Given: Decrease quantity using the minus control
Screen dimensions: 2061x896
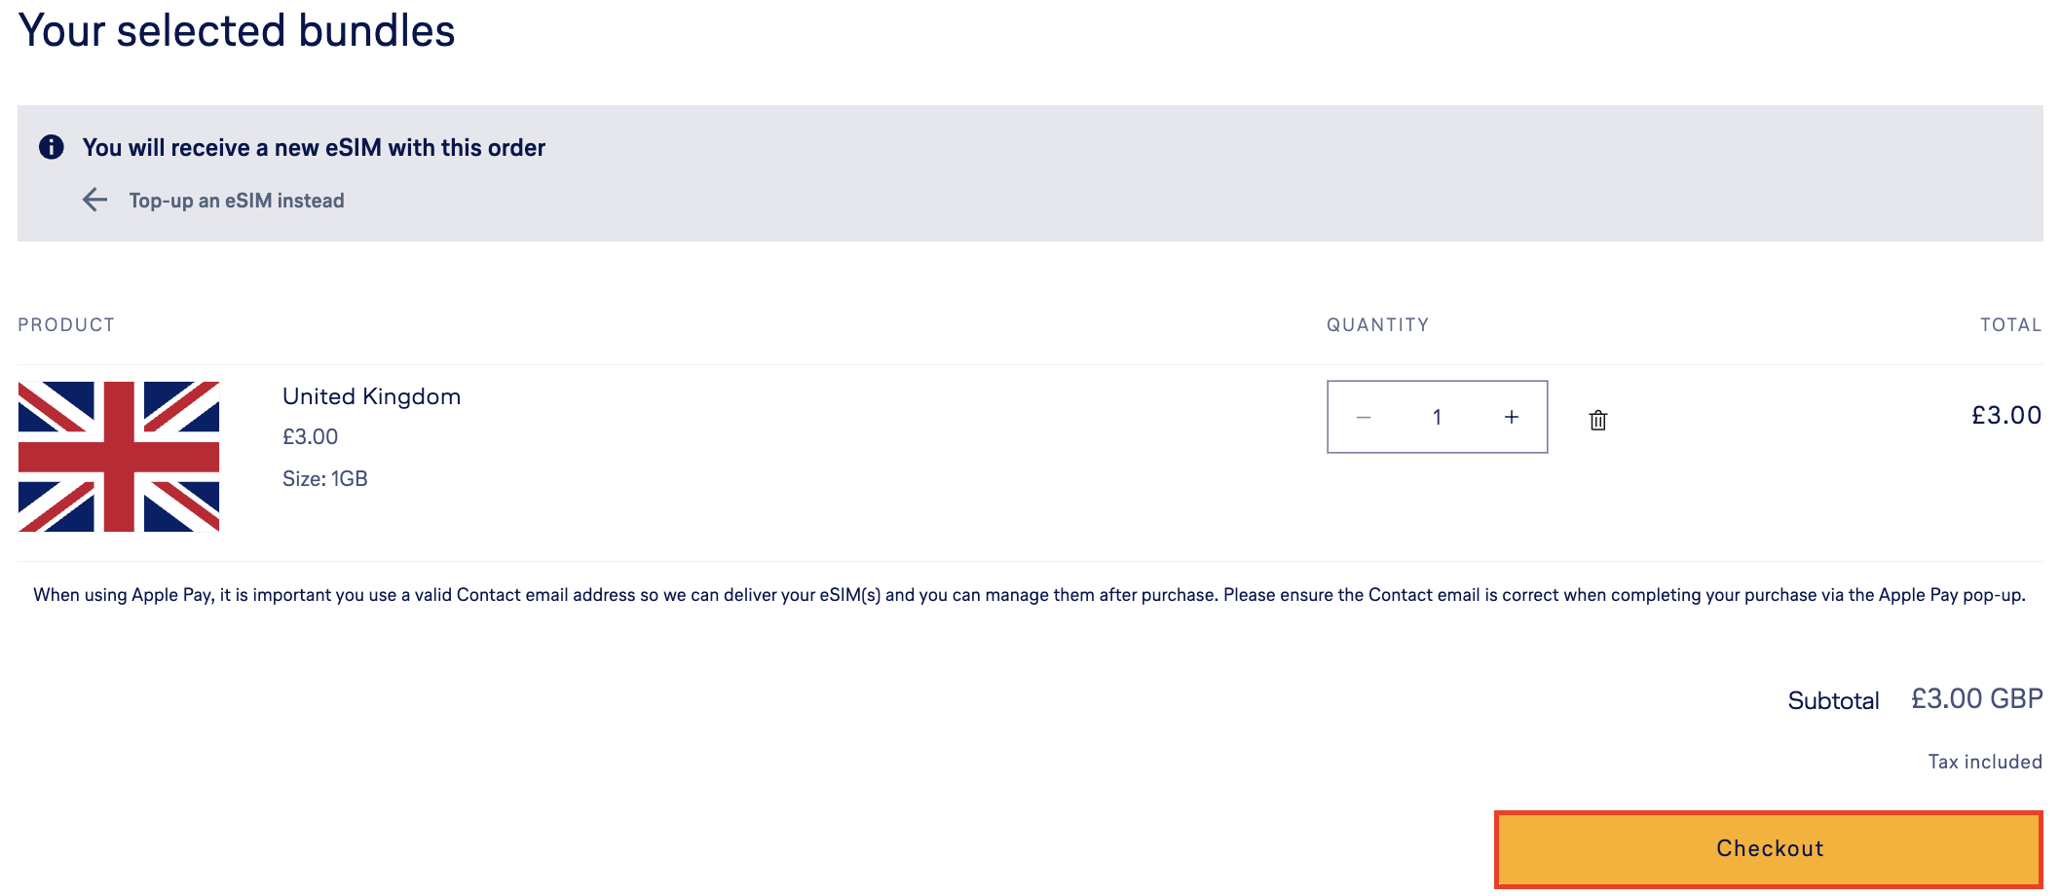Looking at the screenshot, I should pyautogui.click(x=1363, y=416).
